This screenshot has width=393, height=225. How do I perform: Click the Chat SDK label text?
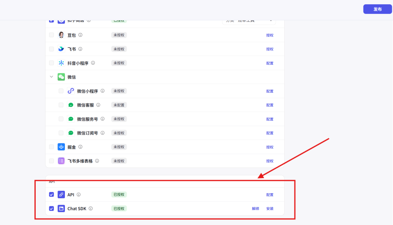tap(77, 209)
